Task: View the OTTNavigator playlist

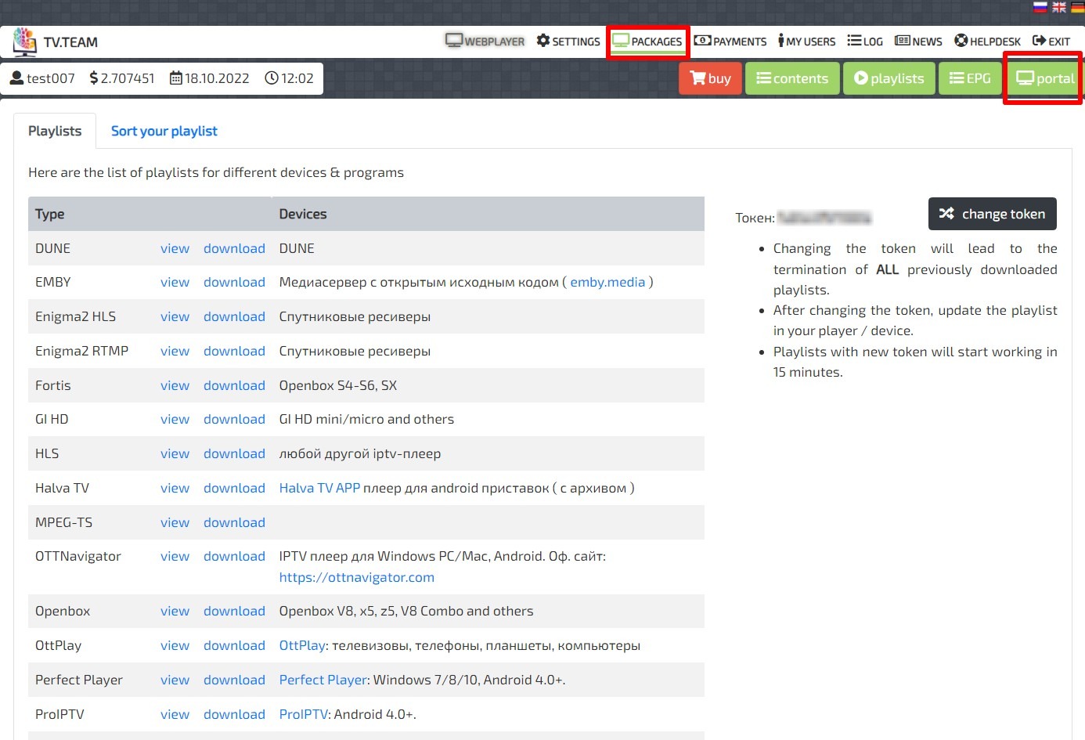Action: pos(175,556)
